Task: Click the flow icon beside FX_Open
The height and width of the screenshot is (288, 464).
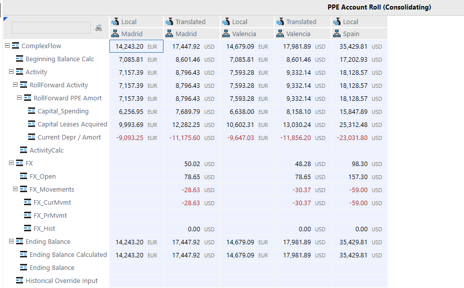Action: click(24, 177)
